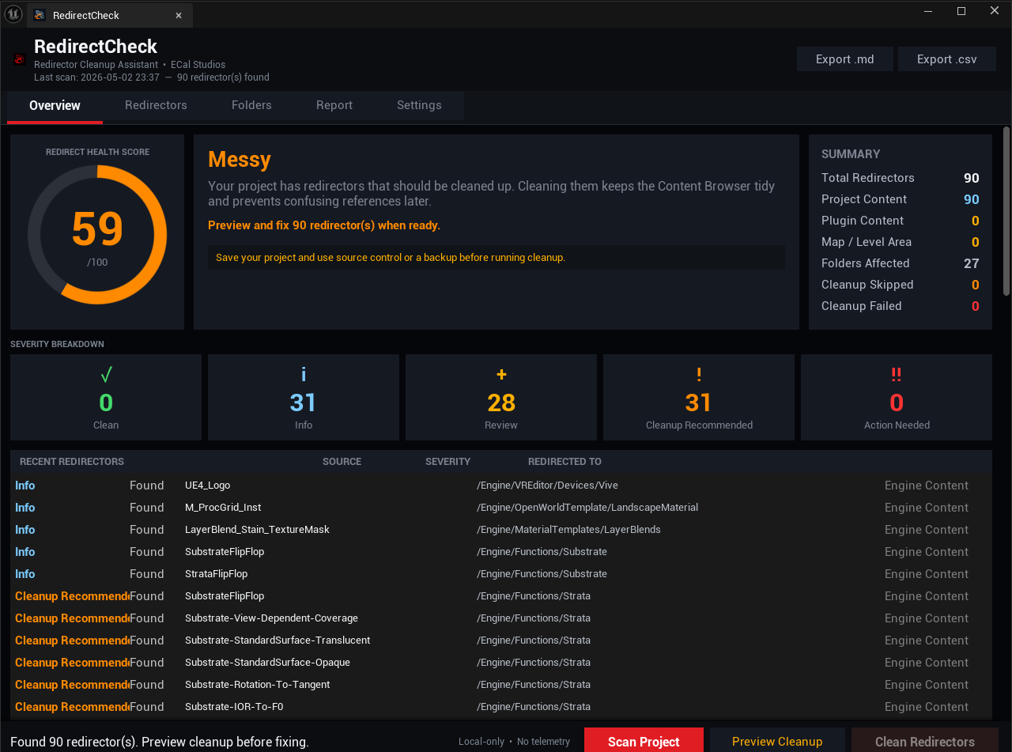Open the Redirectors tab

pos(156,105)
